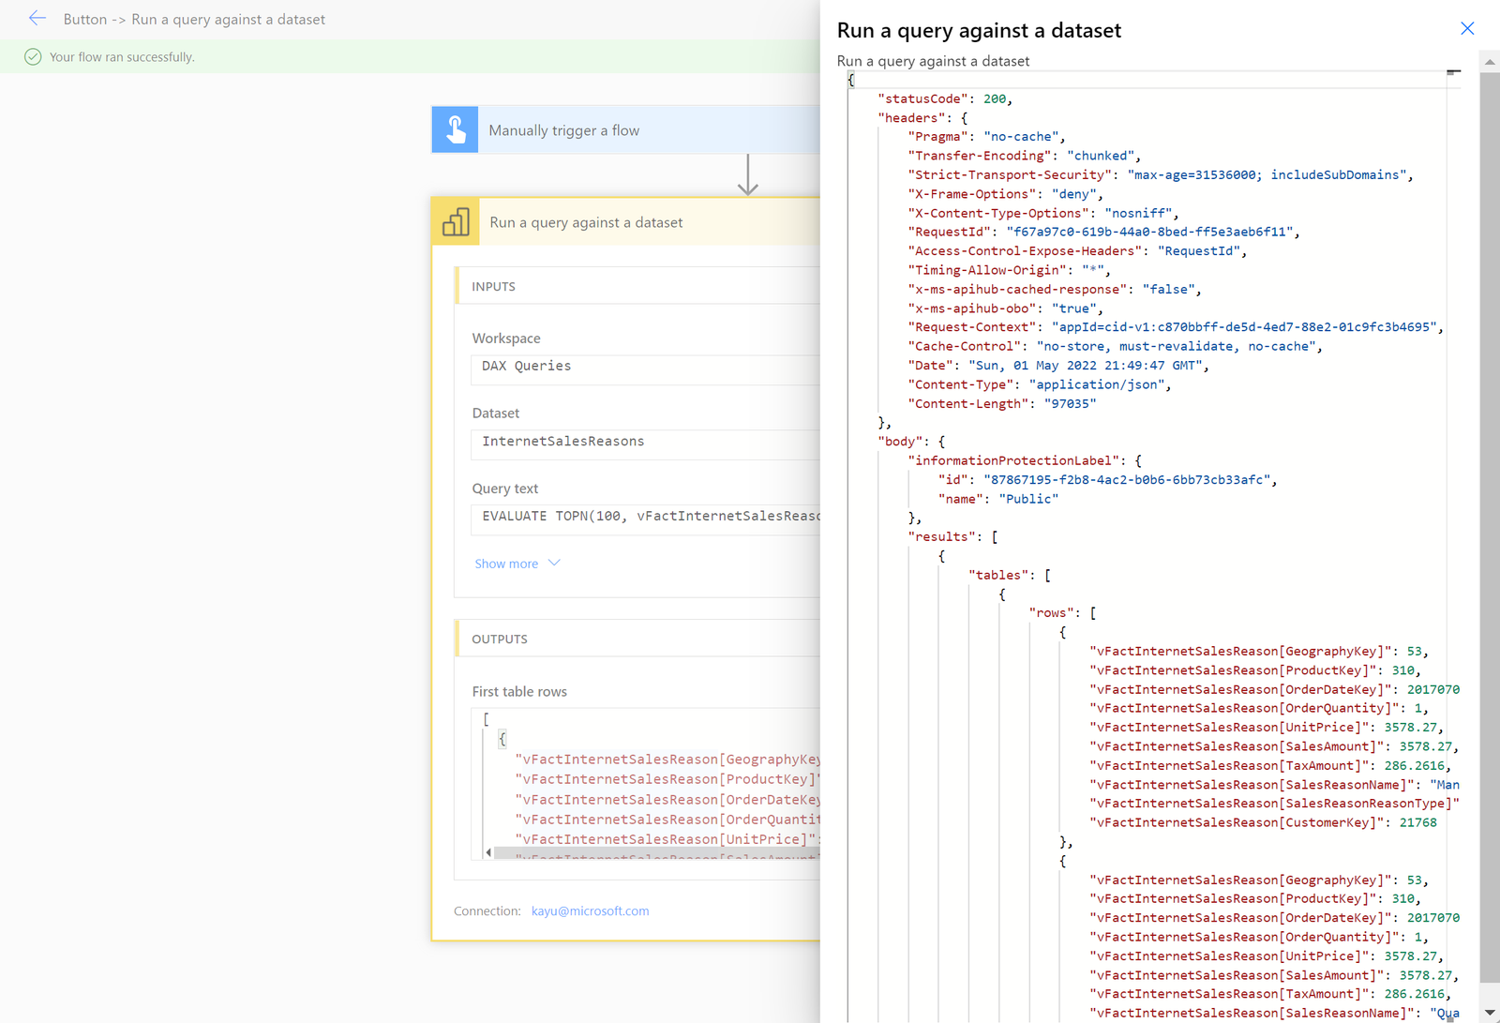1500x1023 pixels.
Task: Expand the query text with Show more
Action: tap(506, 564)
